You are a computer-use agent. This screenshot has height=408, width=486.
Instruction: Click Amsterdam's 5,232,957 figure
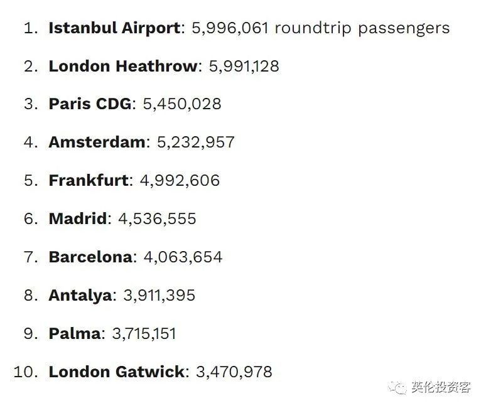[x=195, y=142]
